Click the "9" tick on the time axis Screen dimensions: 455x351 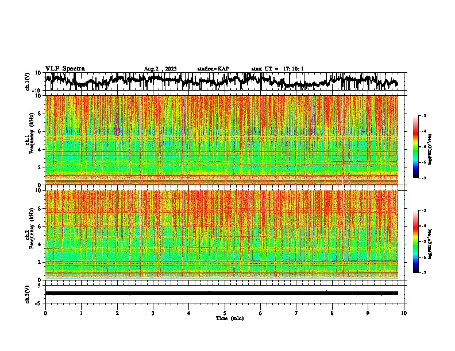point(368,313)
